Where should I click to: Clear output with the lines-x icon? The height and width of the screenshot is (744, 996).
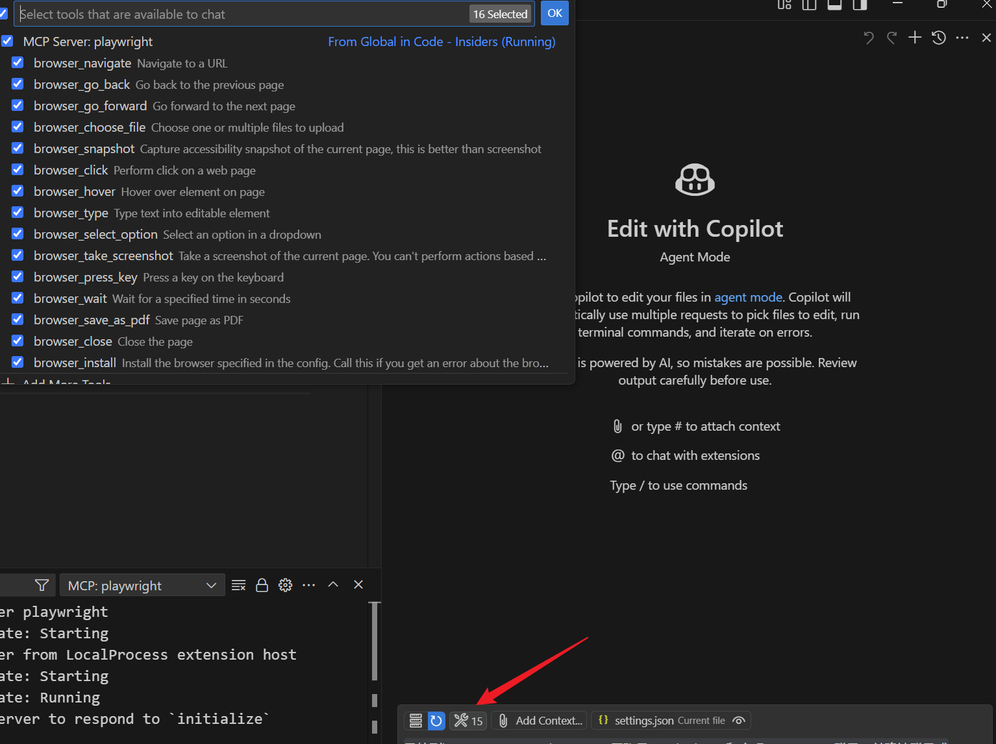(x=238, y=585)
